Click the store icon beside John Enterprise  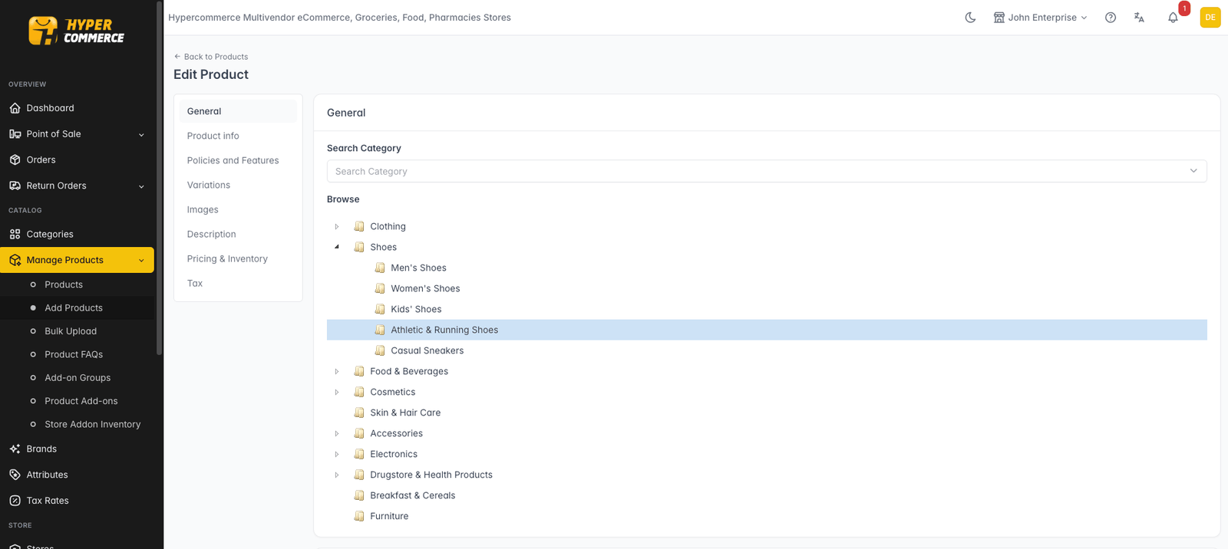(999, 18)
